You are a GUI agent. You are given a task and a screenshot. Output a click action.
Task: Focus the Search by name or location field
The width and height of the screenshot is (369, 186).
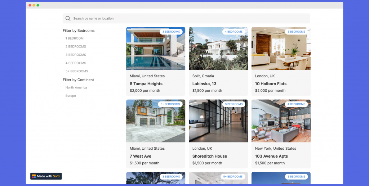coord(186,18)
